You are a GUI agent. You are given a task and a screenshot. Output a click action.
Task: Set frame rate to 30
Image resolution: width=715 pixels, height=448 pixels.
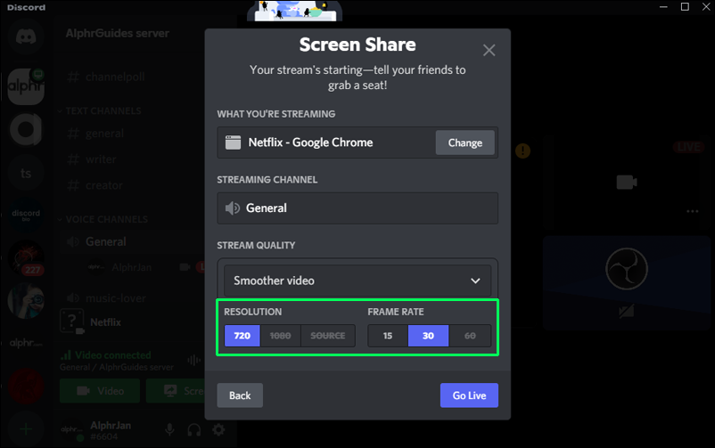(428, 336)
